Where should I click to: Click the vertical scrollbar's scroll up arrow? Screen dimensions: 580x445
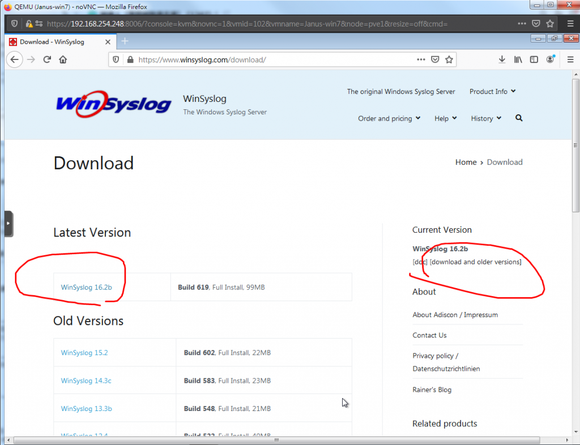[575, 74]
